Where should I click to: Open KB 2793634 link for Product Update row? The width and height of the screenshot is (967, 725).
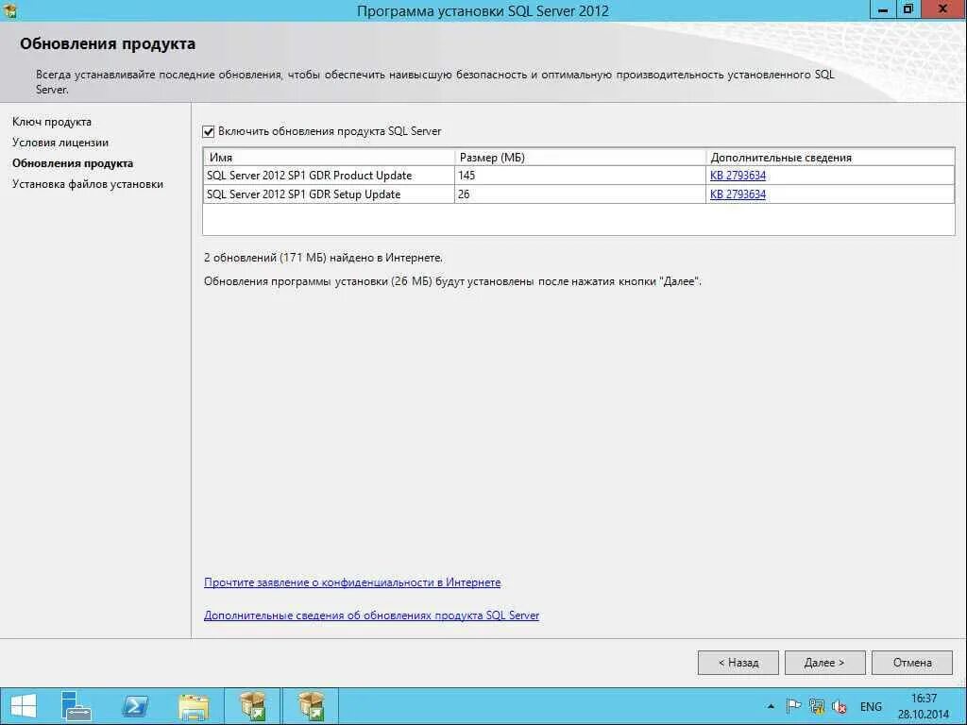pyautogui.click(x=738, y=176)
